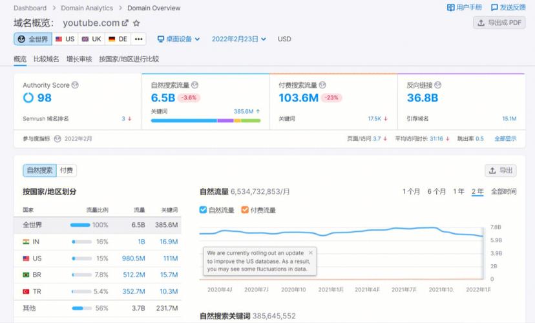This screenshot has height=323, width=535.
Task: Select DE database button
Action: pos(118,39)
